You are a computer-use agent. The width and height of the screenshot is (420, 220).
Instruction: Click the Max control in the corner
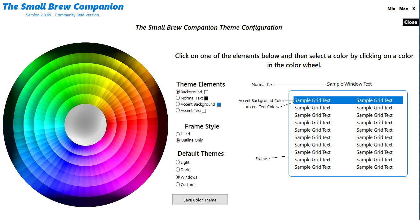coord(403,9)
